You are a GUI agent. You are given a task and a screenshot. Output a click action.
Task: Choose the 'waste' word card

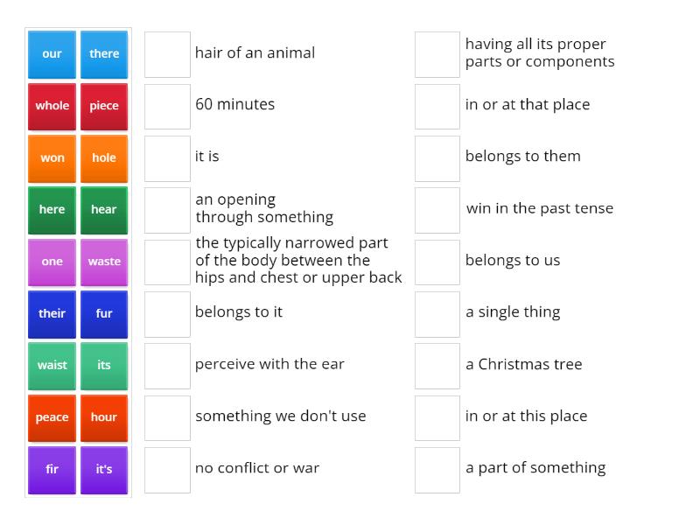[x=104, y=262]
